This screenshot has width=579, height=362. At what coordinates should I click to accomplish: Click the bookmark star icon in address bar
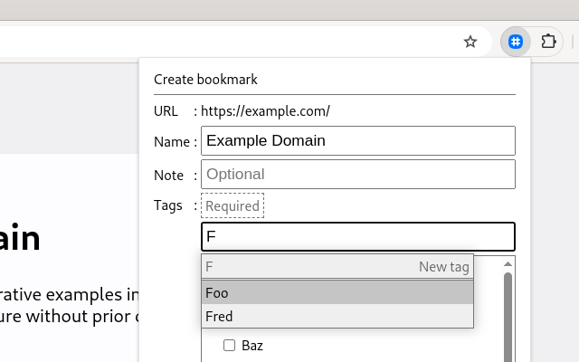click(x=470, y=42)
